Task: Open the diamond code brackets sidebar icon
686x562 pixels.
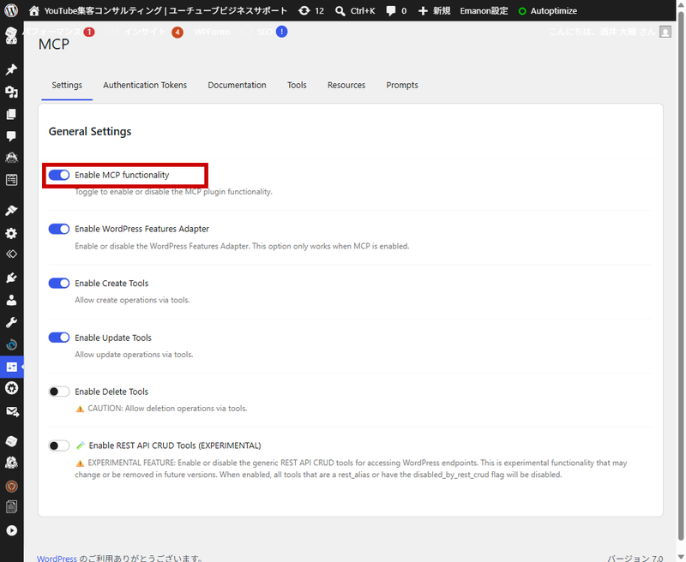Action: click(x=11, y=254)
